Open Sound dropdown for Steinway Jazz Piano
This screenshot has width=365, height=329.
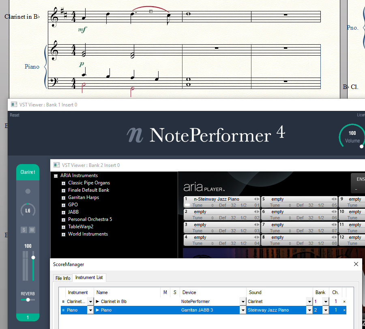(309, 310)
